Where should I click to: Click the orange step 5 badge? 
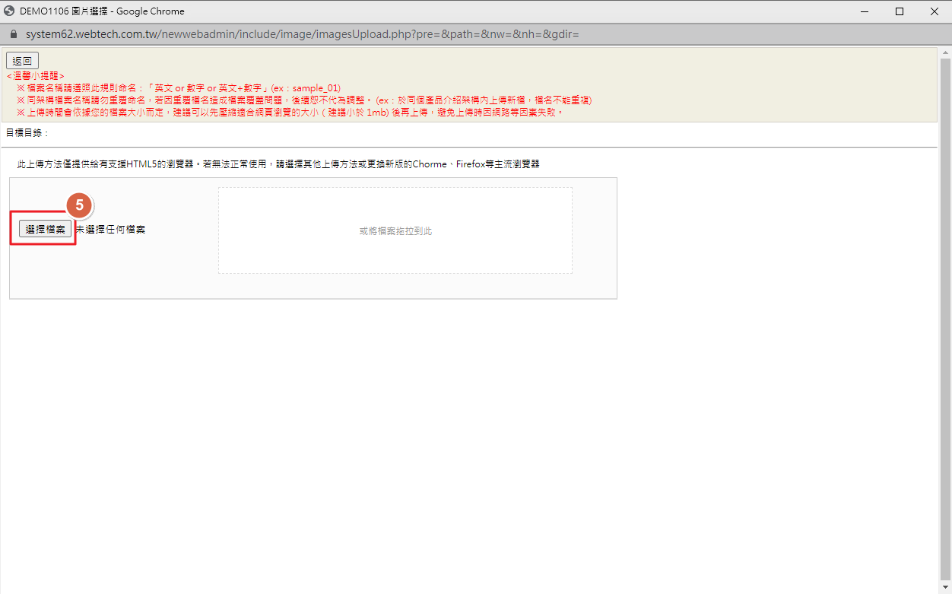click(79, 205)
